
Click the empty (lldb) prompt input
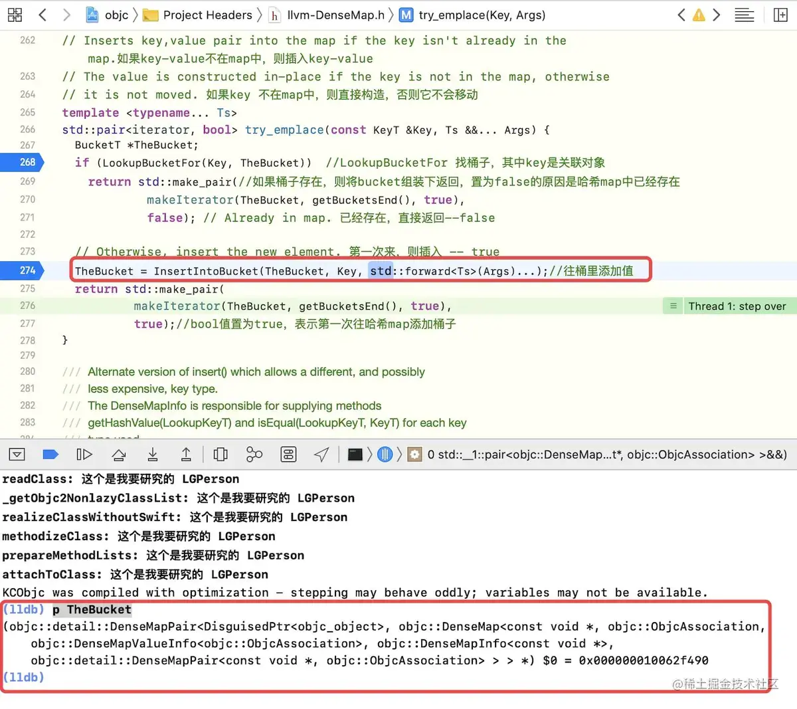pyautogui.click(x=398, y=677)
